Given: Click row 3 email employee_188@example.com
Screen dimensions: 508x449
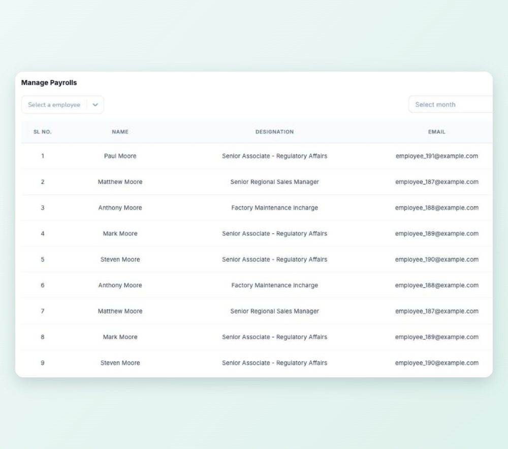Looking at the screenshot, I should tap(437, 208).
